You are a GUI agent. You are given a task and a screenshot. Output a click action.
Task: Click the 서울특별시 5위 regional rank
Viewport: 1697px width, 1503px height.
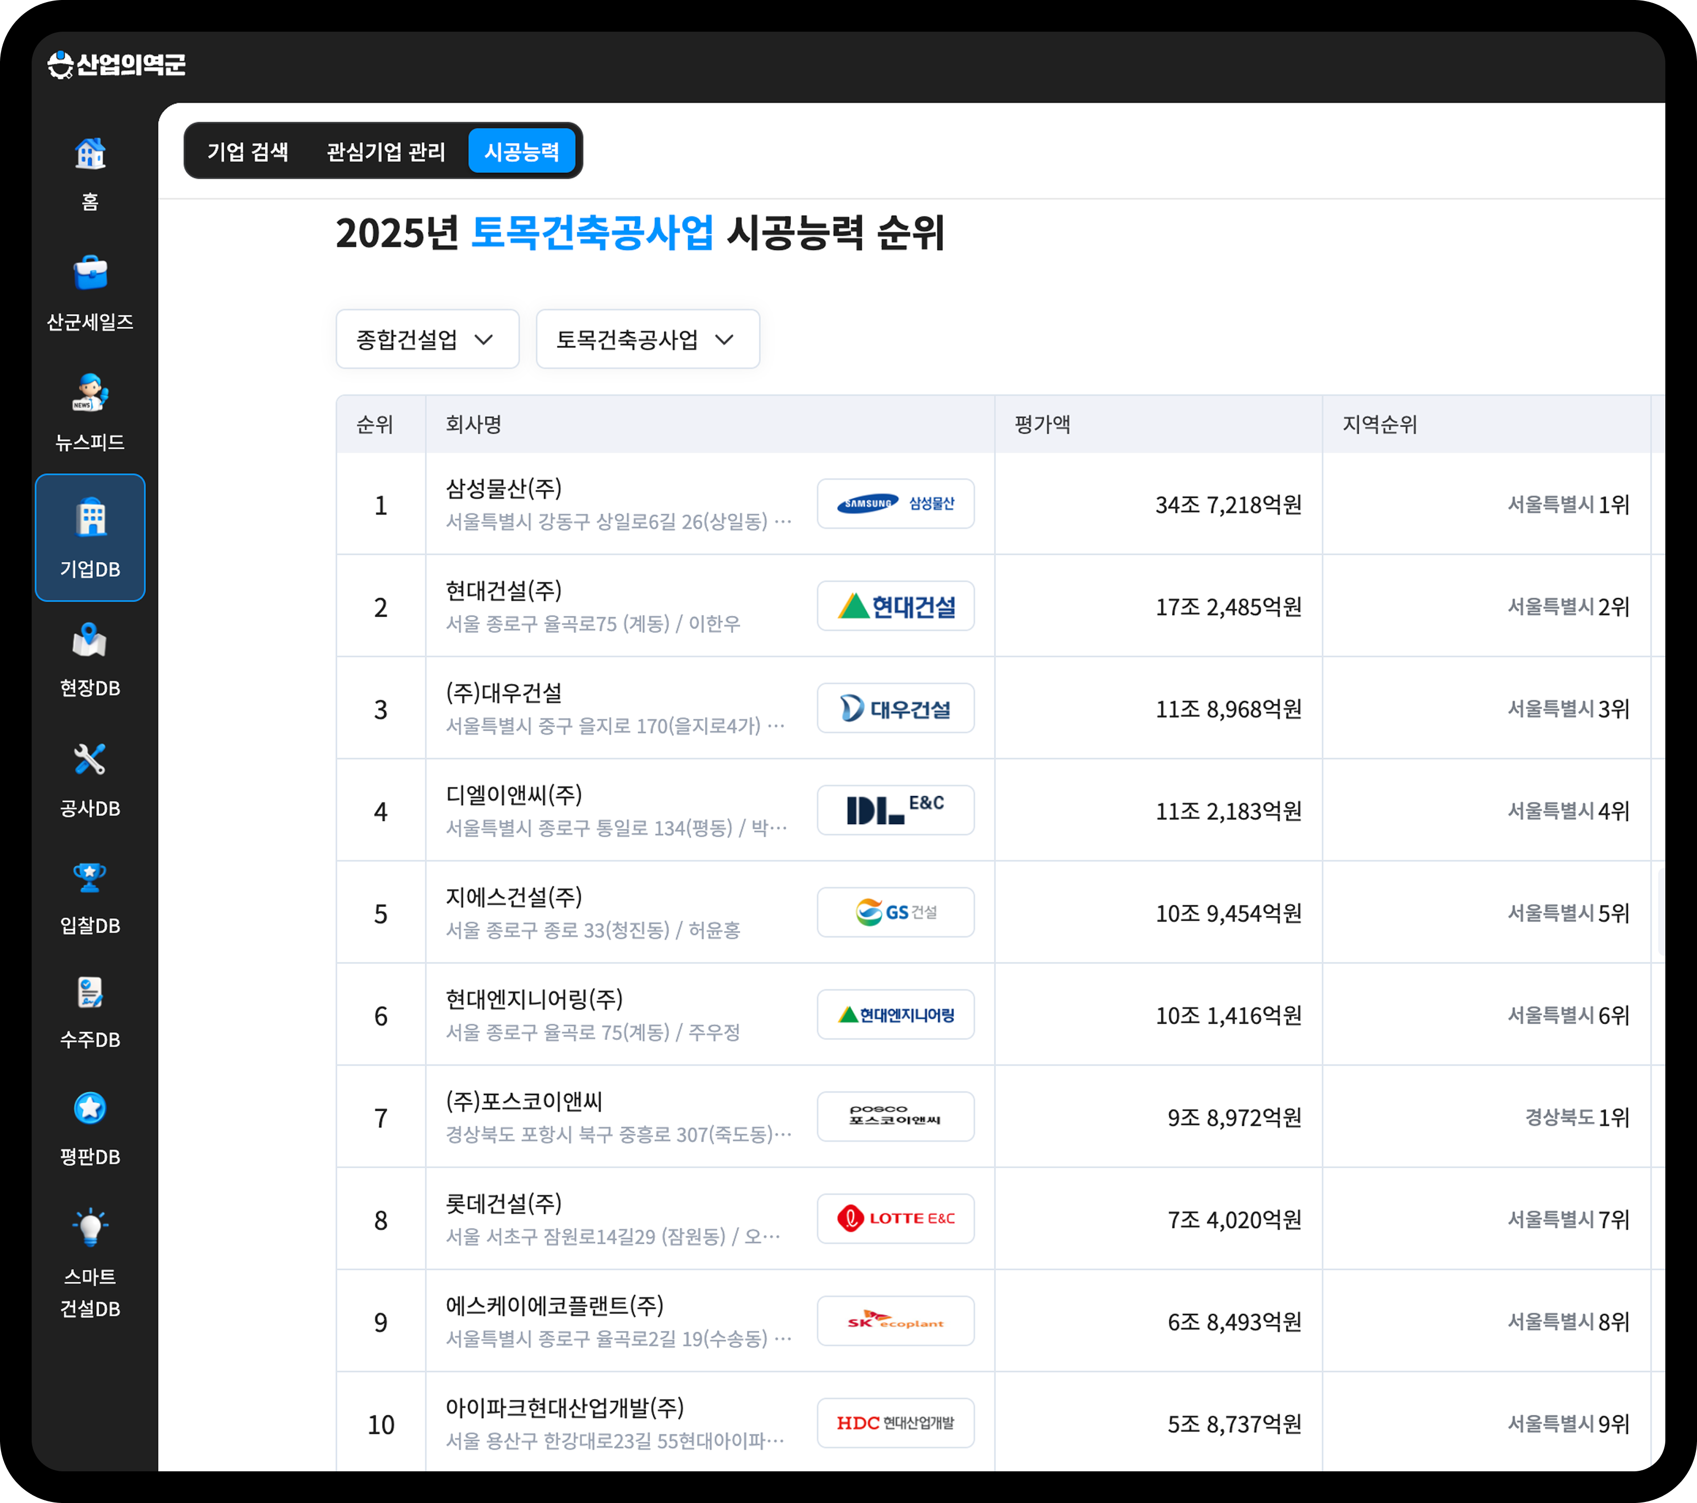coord(1568,913)
